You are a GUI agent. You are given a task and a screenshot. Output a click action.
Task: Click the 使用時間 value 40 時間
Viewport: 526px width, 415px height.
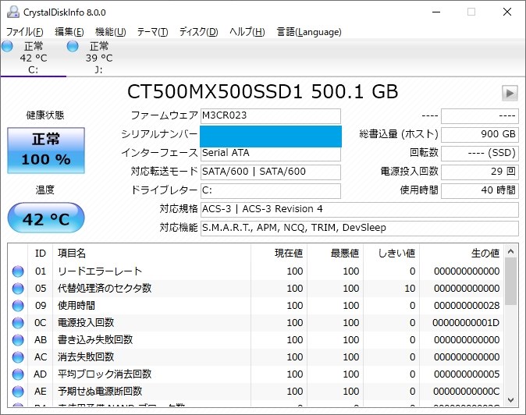click(x=480, y=191)
